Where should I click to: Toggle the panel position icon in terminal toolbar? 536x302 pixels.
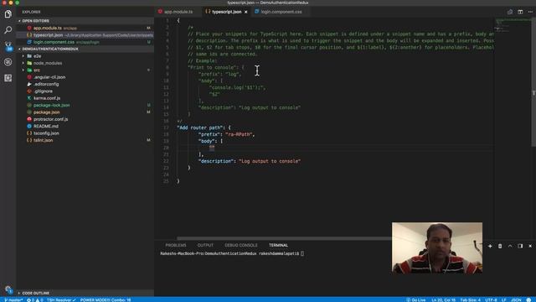(520, 246)
